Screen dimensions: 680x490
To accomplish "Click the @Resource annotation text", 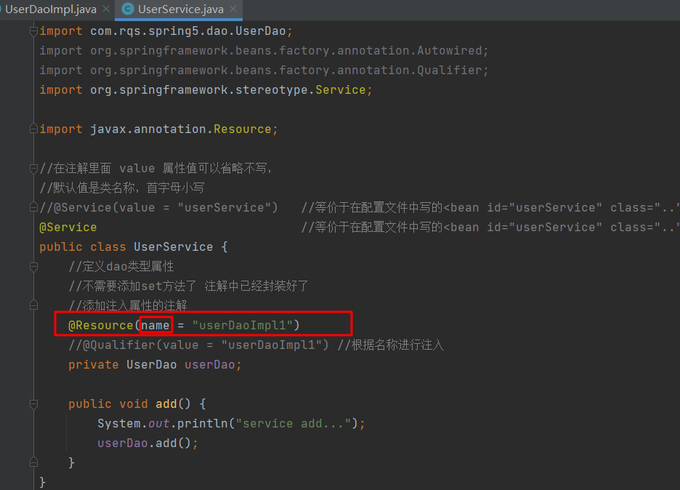I will coord(101,325).
